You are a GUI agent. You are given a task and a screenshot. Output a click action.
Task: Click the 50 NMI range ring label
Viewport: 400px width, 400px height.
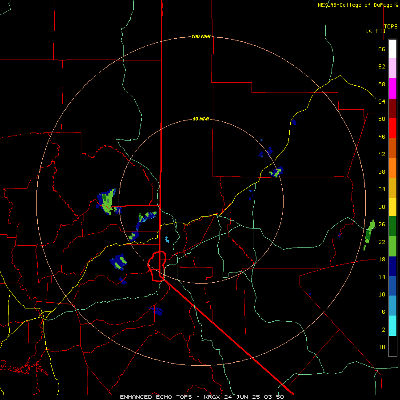tap(201, 119)
